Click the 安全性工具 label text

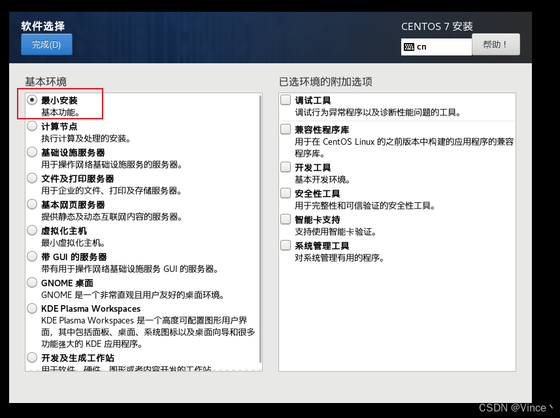[x=317, y=194]
